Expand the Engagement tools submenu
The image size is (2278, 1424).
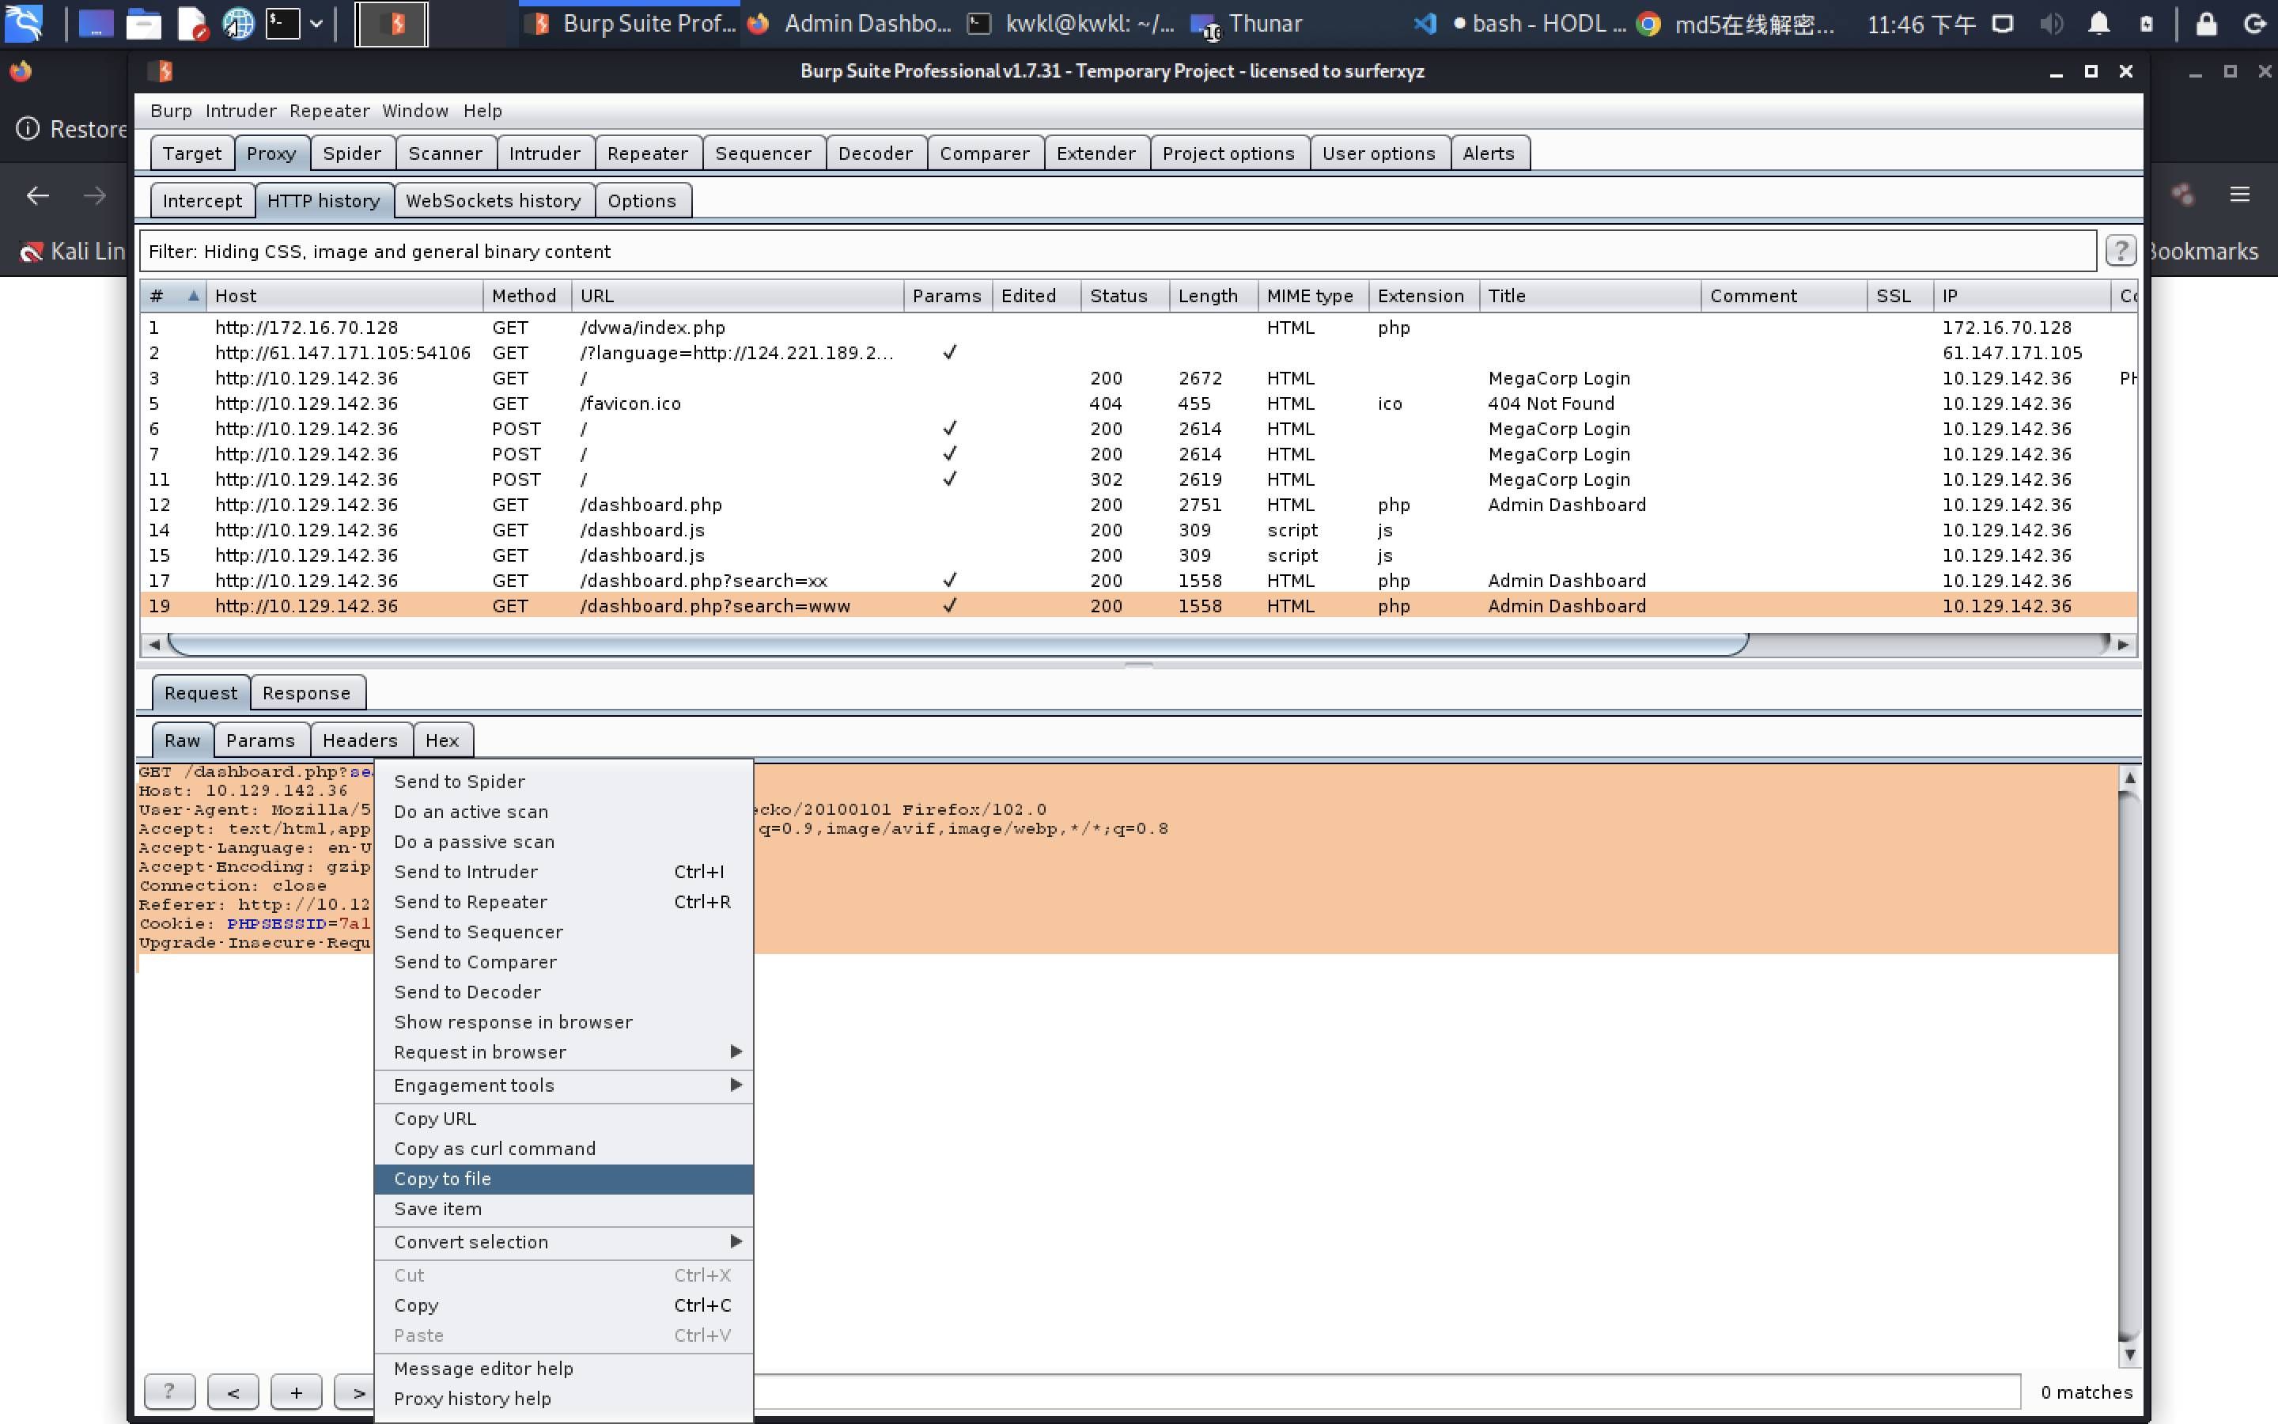coord(564,1085)
